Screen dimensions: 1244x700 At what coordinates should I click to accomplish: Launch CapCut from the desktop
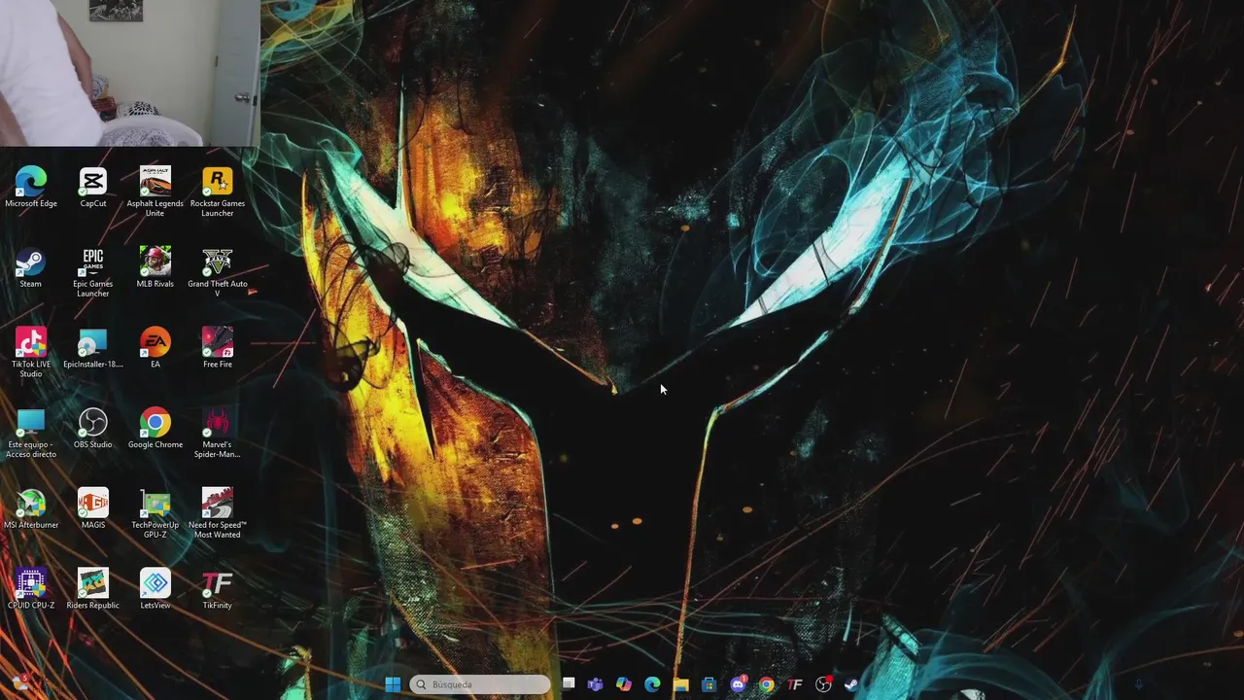[93, 187]
